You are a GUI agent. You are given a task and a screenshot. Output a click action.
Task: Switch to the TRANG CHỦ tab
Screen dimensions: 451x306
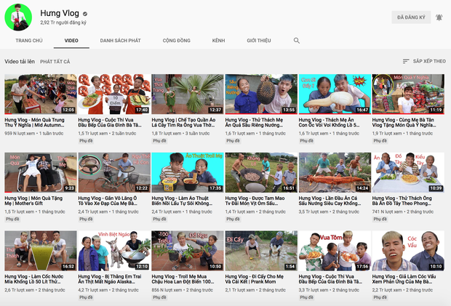29,41
